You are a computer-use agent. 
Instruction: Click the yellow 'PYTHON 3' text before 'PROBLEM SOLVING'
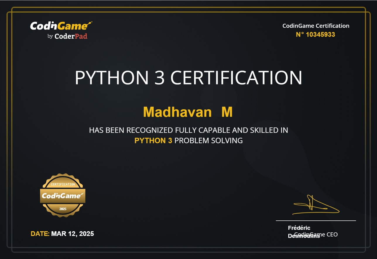(153, 141)
